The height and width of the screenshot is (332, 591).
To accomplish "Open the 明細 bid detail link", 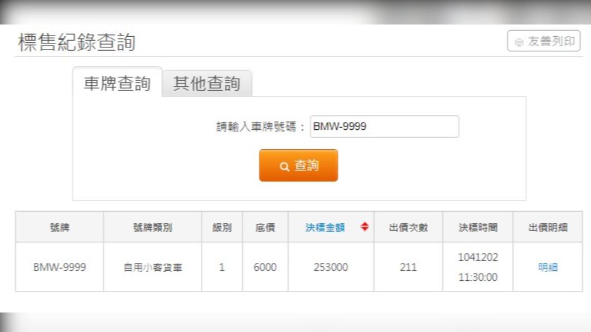I will tap(548, 267).
